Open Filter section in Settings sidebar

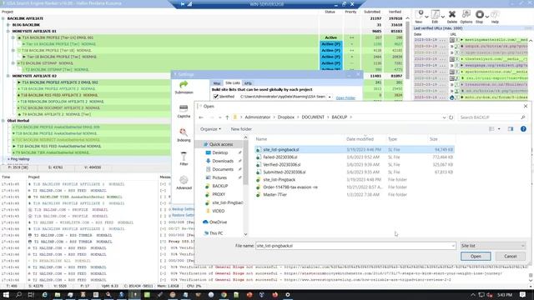coord(184,159)
